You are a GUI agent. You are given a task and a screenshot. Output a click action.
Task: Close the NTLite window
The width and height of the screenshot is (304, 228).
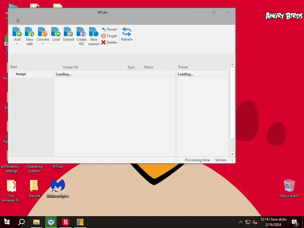coord(228,12)
